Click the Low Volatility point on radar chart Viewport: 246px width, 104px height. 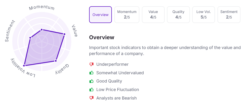24,65
